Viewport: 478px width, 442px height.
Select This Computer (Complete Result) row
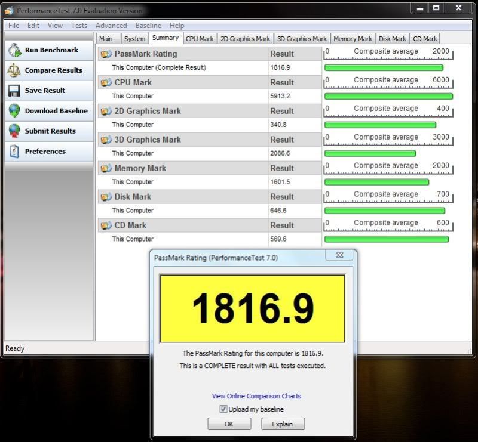210,68
